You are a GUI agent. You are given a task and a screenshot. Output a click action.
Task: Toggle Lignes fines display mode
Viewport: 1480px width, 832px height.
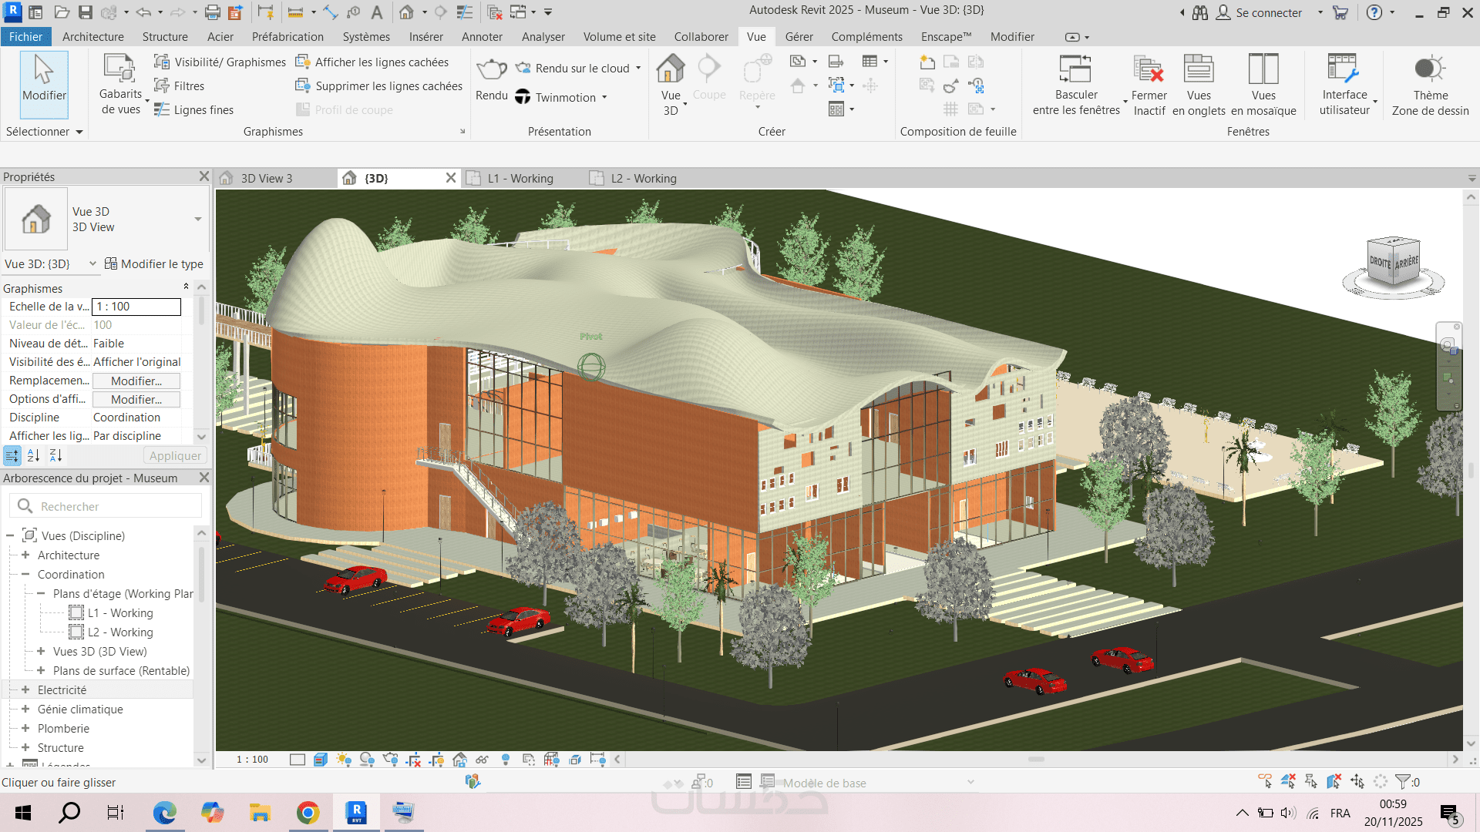click(x=194, y=110)
